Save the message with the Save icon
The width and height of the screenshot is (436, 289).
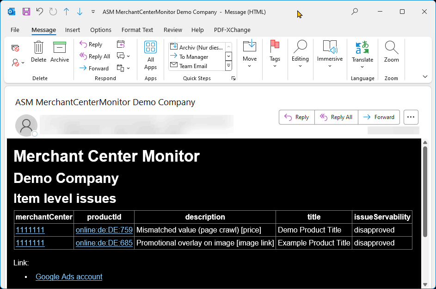click(x=25, y=12)
